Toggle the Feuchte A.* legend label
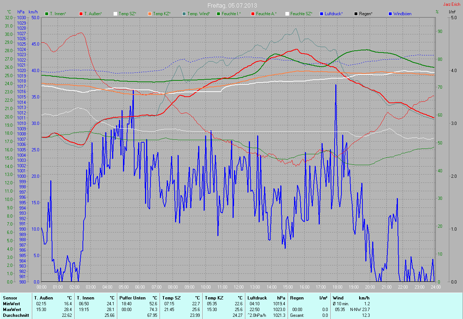The width and height of the screenshot is (463, 319). coord(266,14)
